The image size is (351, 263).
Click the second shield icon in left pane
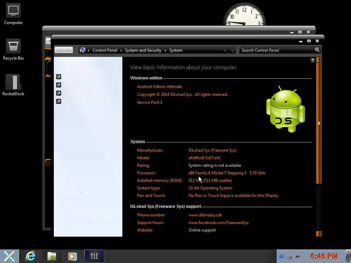(59, 85)
